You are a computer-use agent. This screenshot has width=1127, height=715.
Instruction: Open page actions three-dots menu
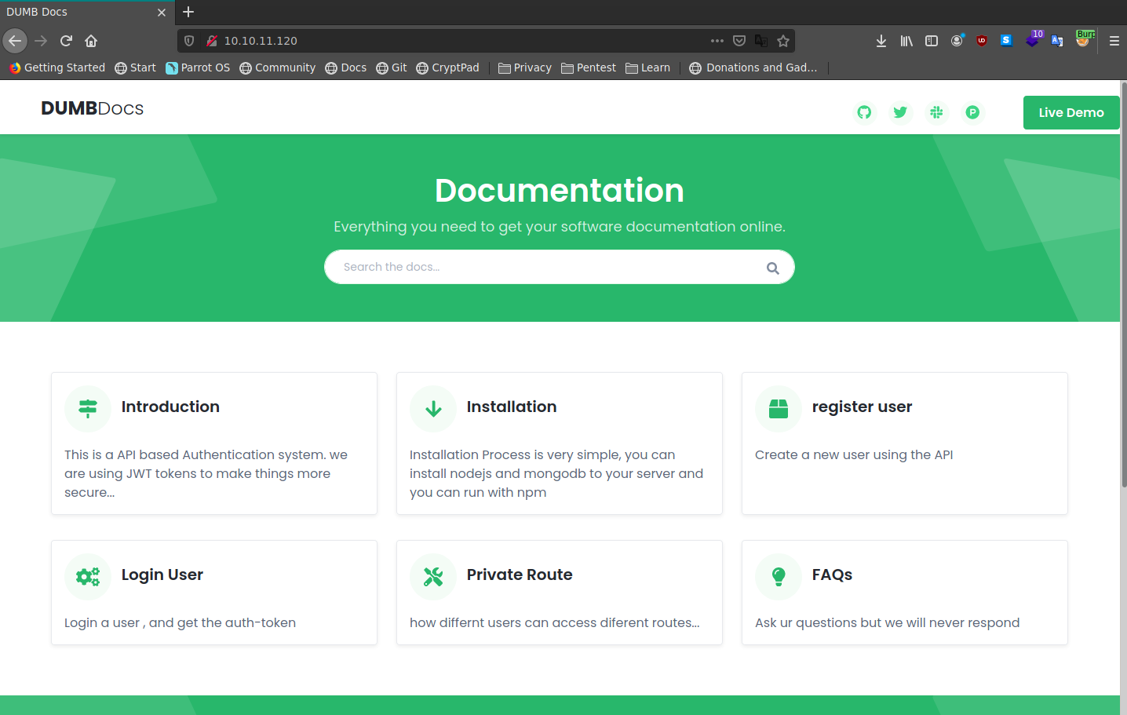point(717,41)
